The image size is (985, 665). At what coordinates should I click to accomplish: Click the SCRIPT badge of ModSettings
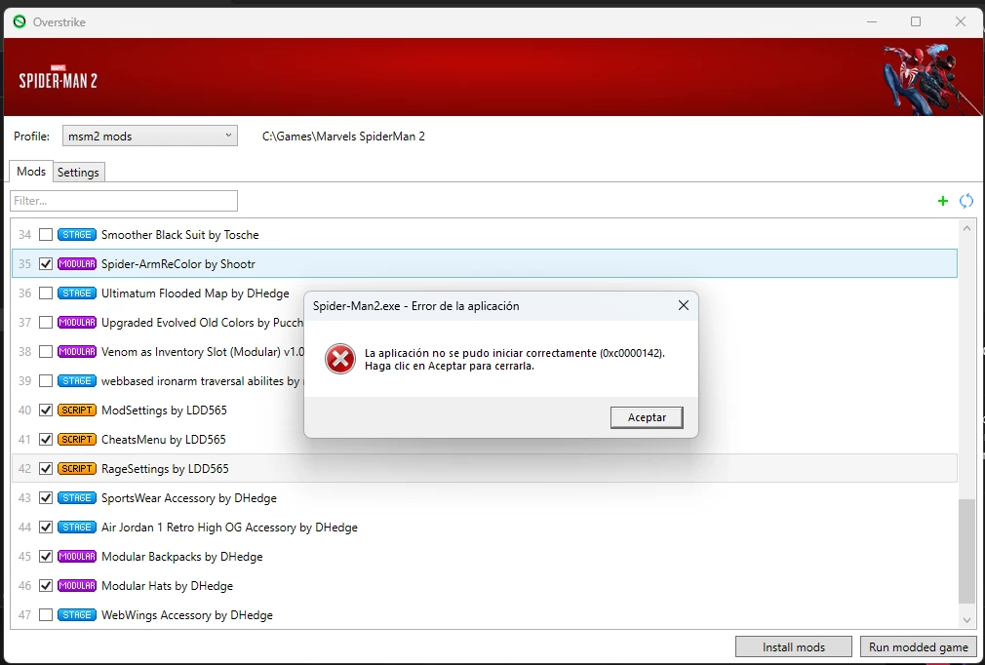coord(77,411)
